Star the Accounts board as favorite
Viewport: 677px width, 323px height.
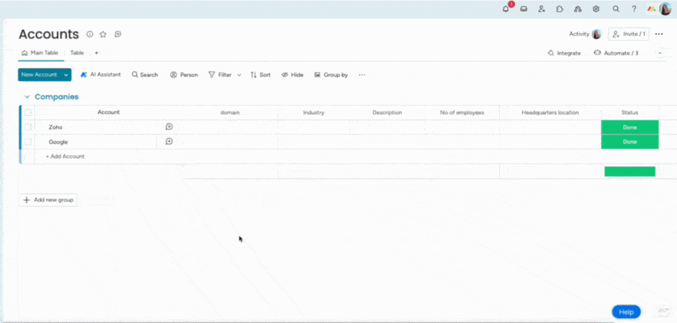tap(102, 34)
